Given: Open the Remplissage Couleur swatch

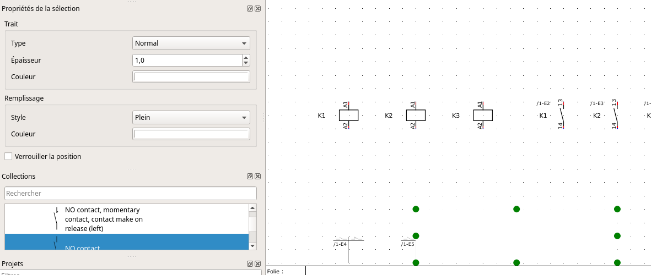Looking at the screenshot, I should point(191,134).
